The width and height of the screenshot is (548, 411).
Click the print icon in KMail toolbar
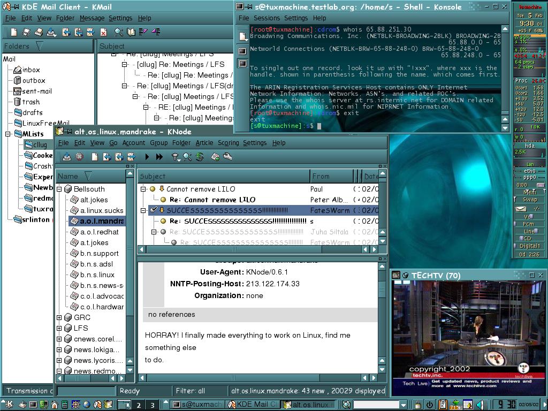click(39, 32)
